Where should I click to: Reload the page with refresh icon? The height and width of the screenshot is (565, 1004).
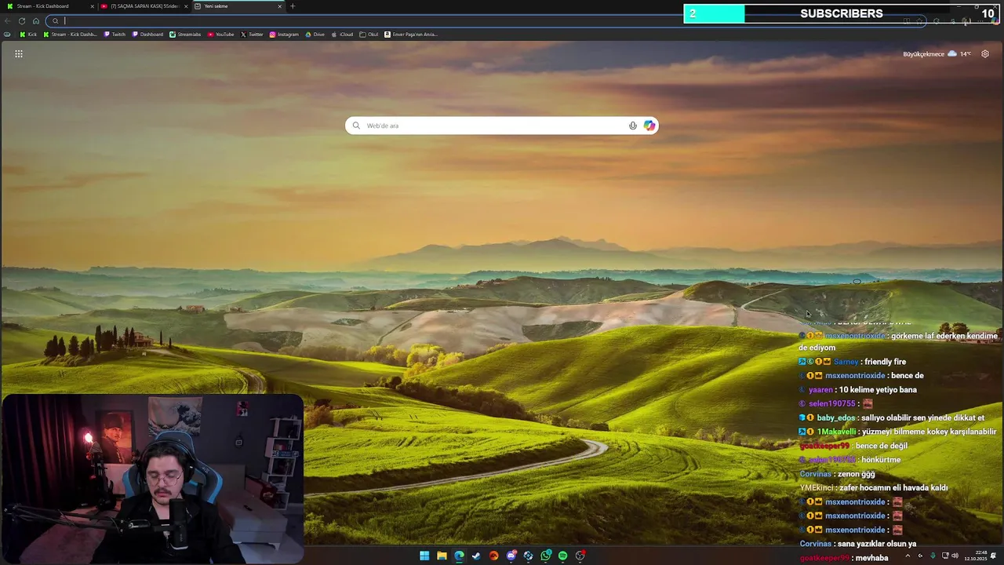pyautogui.click(x=22, y=21)
